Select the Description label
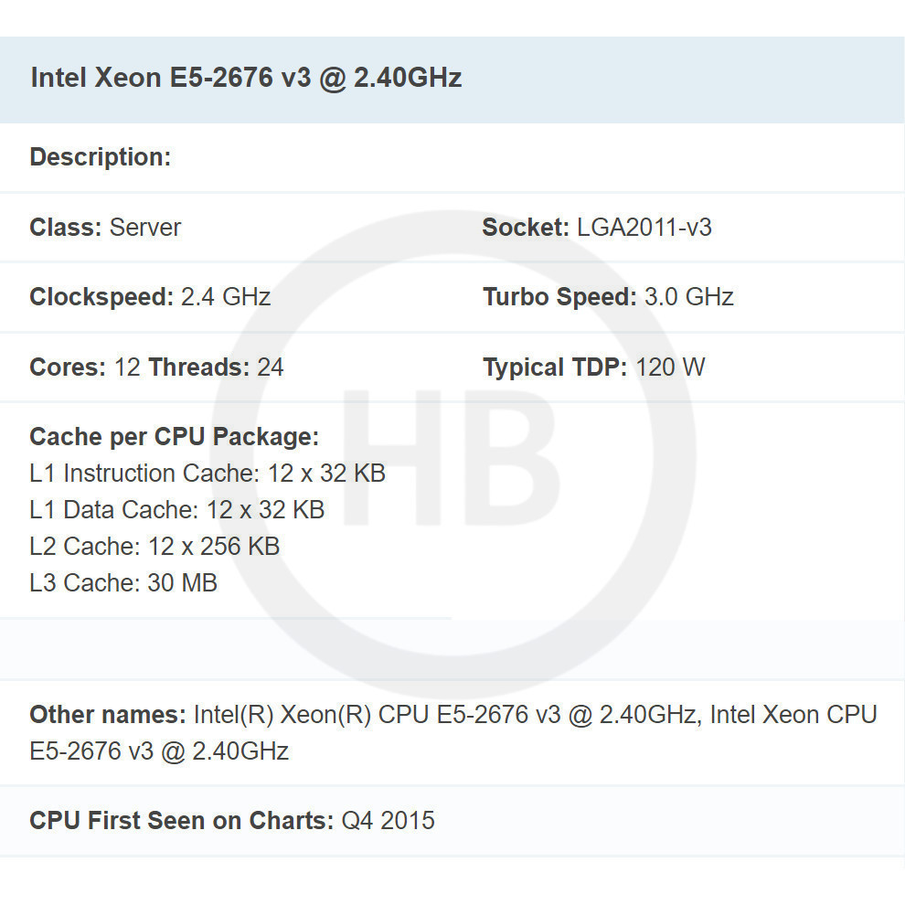 tap(100, 157)
